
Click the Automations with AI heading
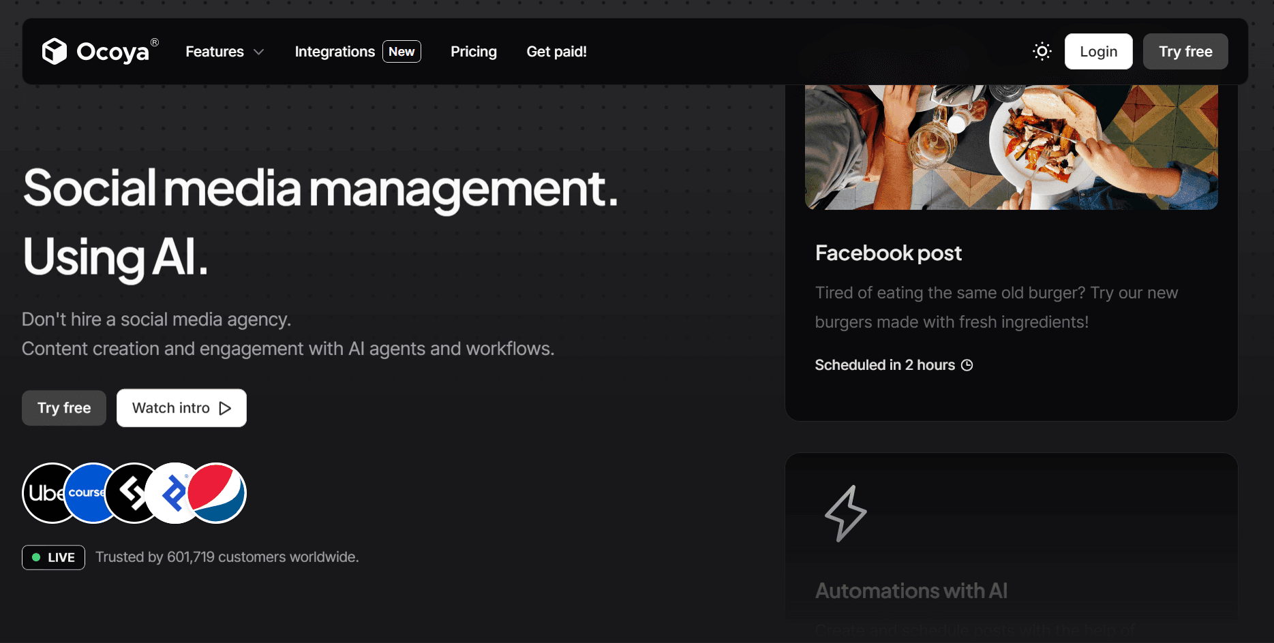pos(911,591)
